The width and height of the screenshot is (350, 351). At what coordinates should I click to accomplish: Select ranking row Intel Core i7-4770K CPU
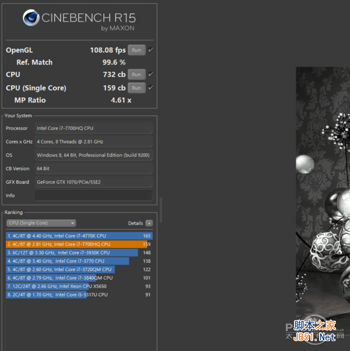[x=79, y=236]
